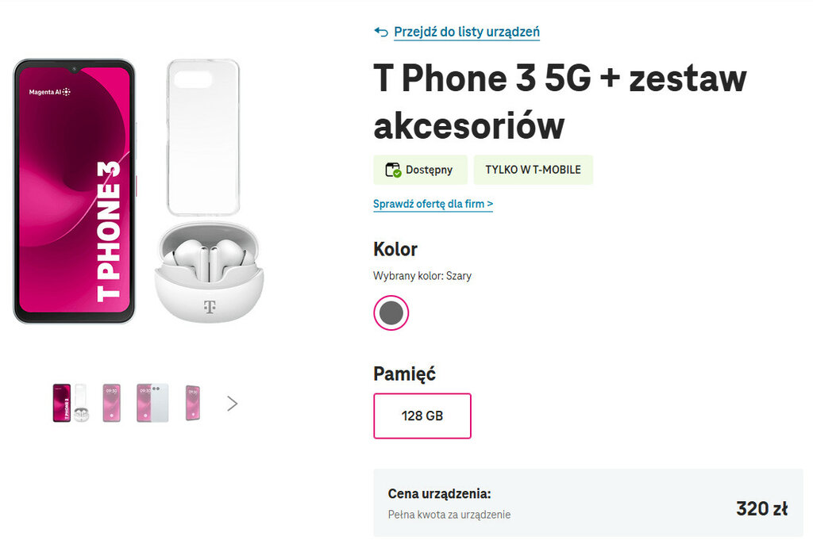The width and height of the screenshot is (813, 548).
Task: Click the T logo on the earbuds case
Action: pos(210,307)
